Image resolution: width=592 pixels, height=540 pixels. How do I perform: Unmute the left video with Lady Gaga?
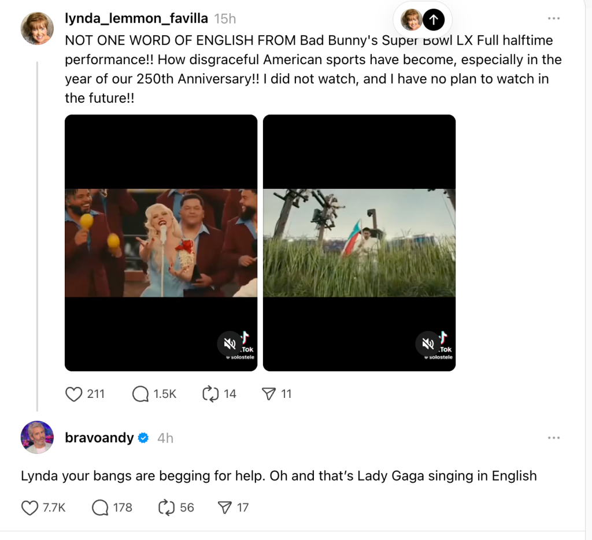click(x=230, y=344)
